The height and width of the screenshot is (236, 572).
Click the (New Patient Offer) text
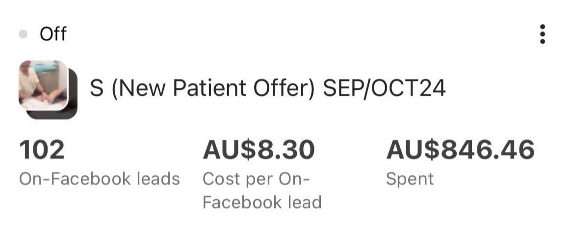[213, 88]
